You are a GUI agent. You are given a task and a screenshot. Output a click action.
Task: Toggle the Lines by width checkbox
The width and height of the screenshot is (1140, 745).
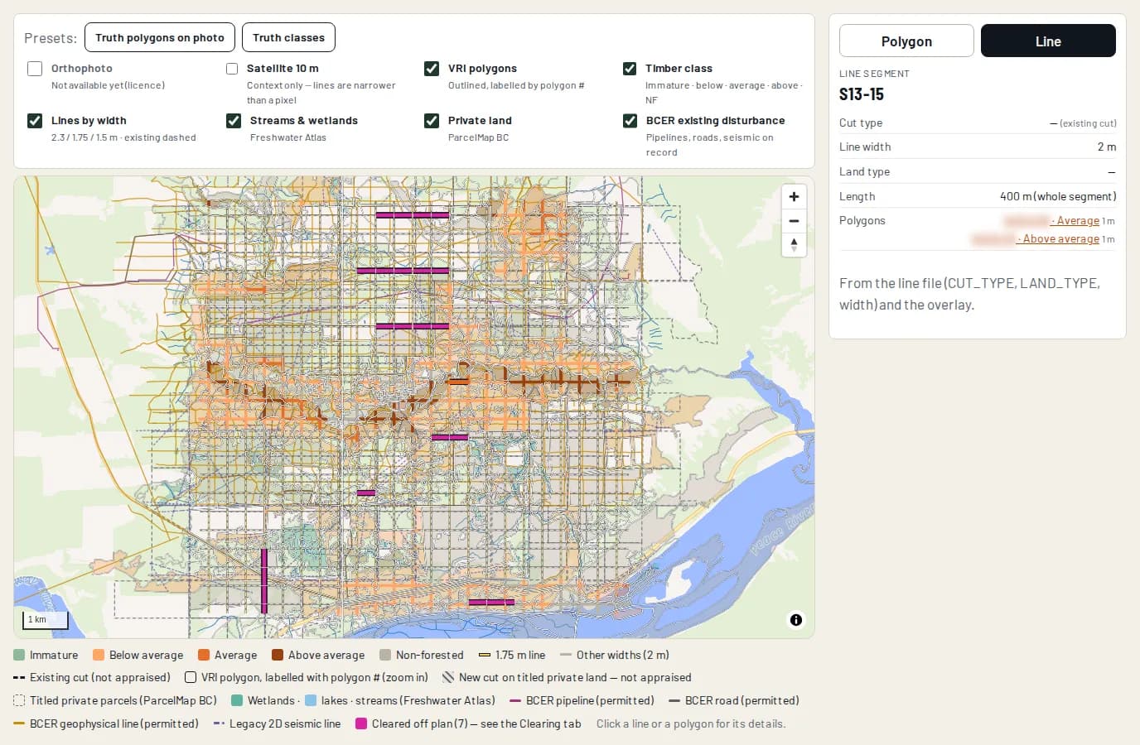(35, 121)
